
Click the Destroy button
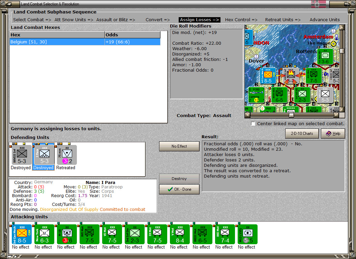coord(179,179)
